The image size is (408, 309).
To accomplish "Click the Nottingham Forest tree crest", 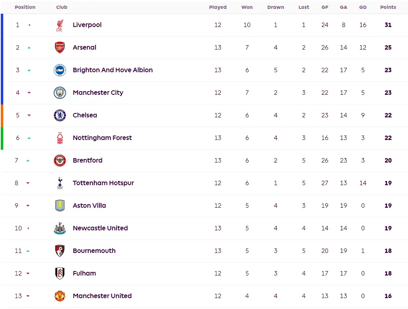I will pyautogui.click(x=60, y=138).
